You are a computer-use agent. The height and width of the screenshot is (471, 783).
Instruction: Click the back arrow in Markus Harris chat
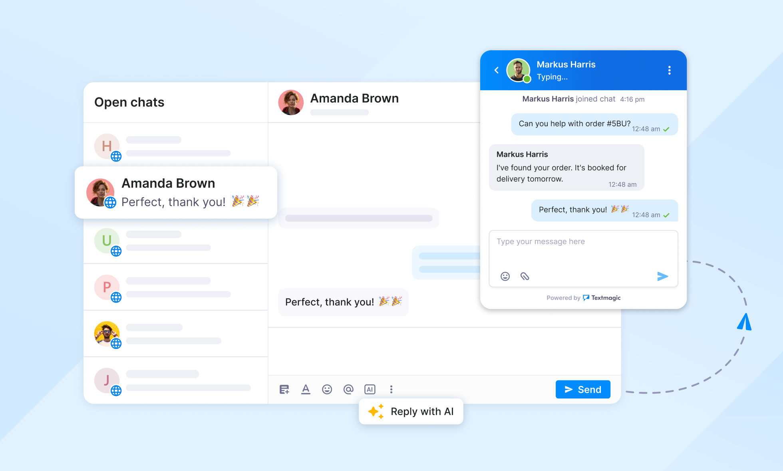pyautogui.click(x=496, y=69)
